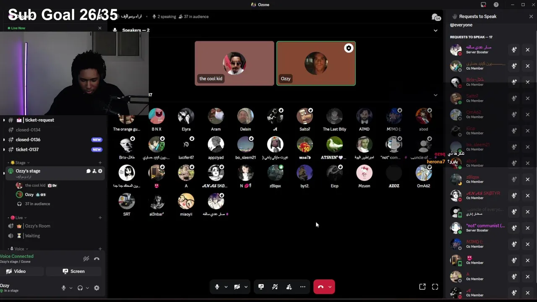The height and width of the screenshot is (302, 537).
Task: Dismiss Brix's speak request
Action: click(x=528, y=82)
